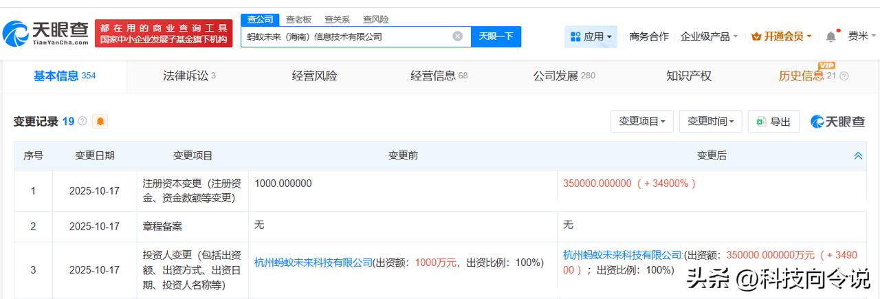
Task: Click the 变更前 column header
Action: point(403,156)
